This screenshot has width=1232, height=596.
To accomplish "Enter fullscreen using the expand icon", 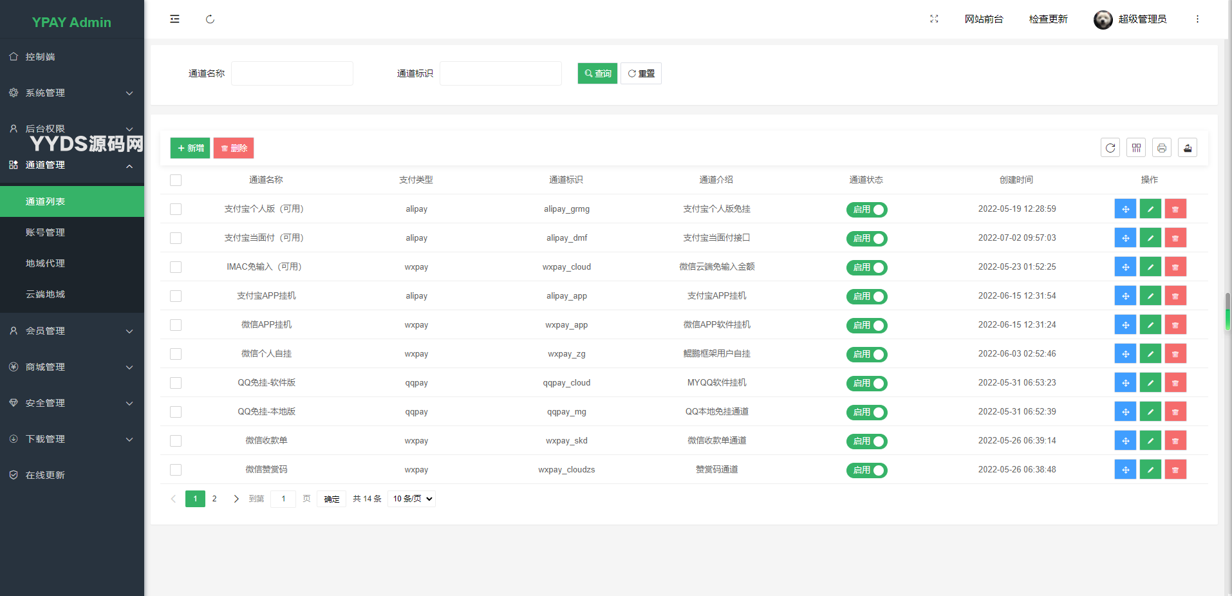I will (x=934, y=19).
